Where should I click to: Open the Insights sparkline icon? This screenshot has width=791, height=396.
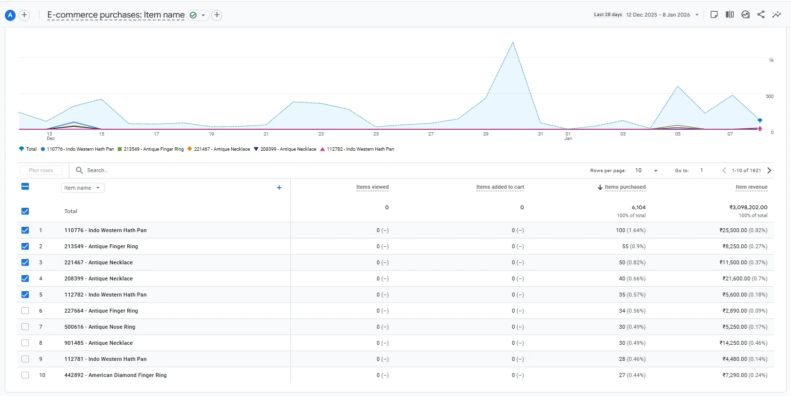point(776,15)
